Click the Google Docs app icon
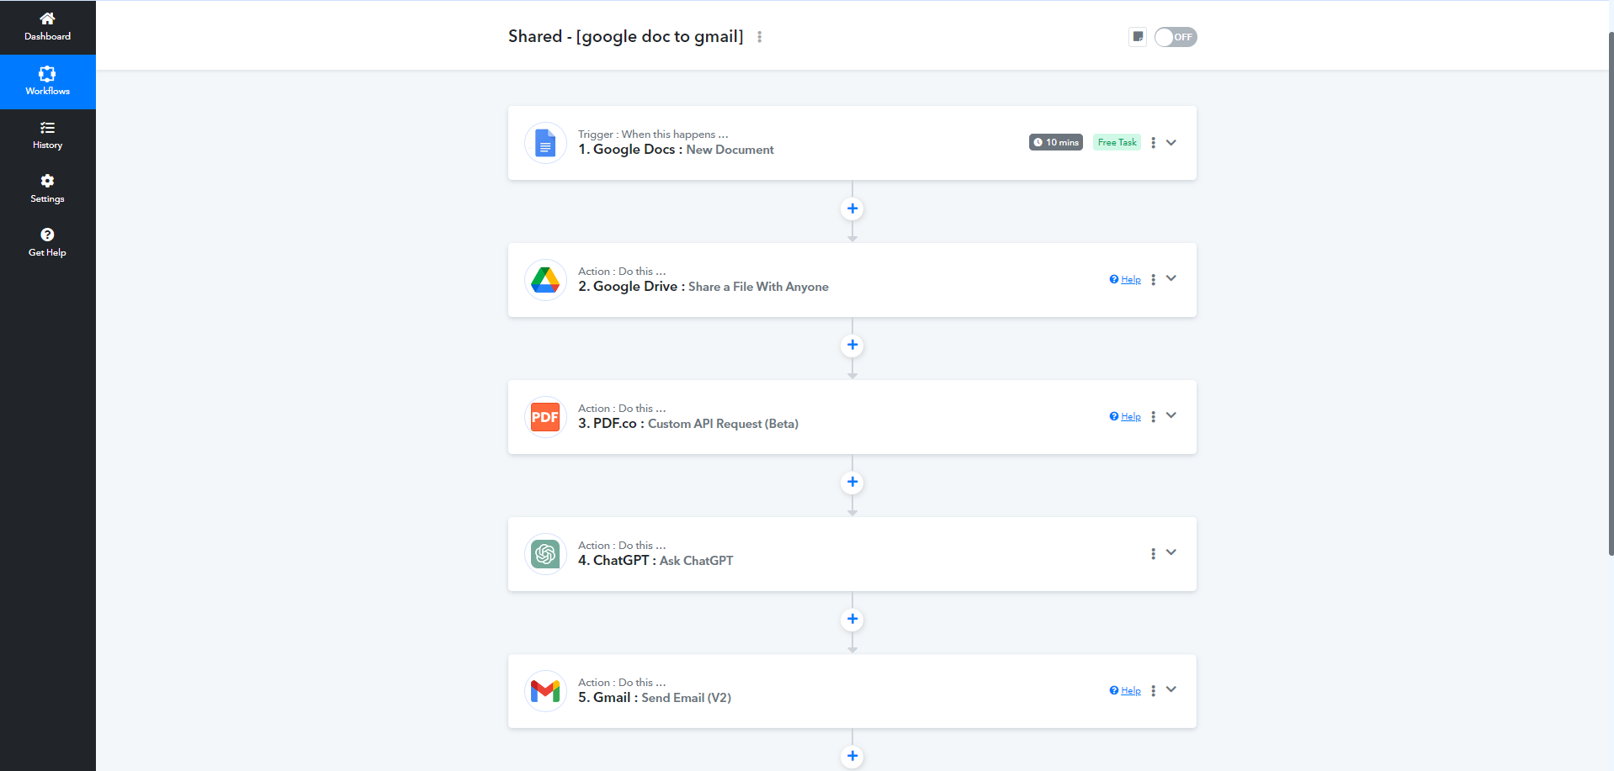Viewport: 1614px width, 771px height. (545, 143)
